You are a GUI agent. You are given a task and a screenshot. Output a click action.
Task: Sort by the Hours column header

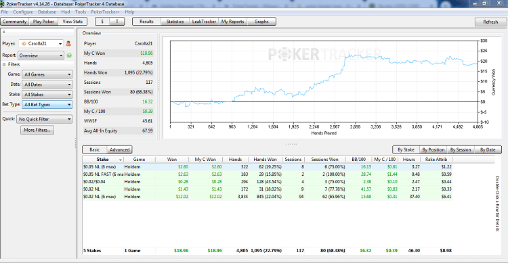pos(409,159)
